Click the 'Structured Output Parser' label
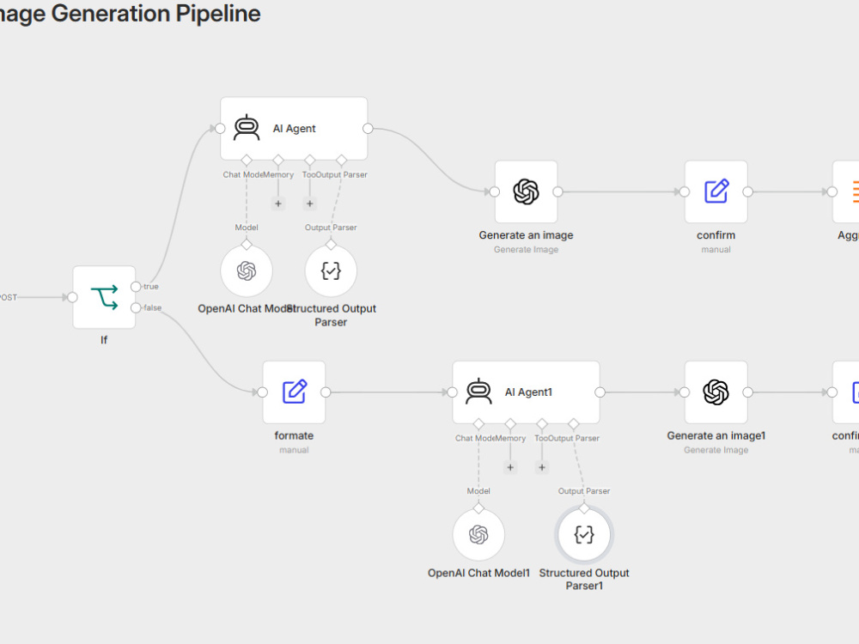The width and height of the screenshot is (859, 644). pos(331,315)
